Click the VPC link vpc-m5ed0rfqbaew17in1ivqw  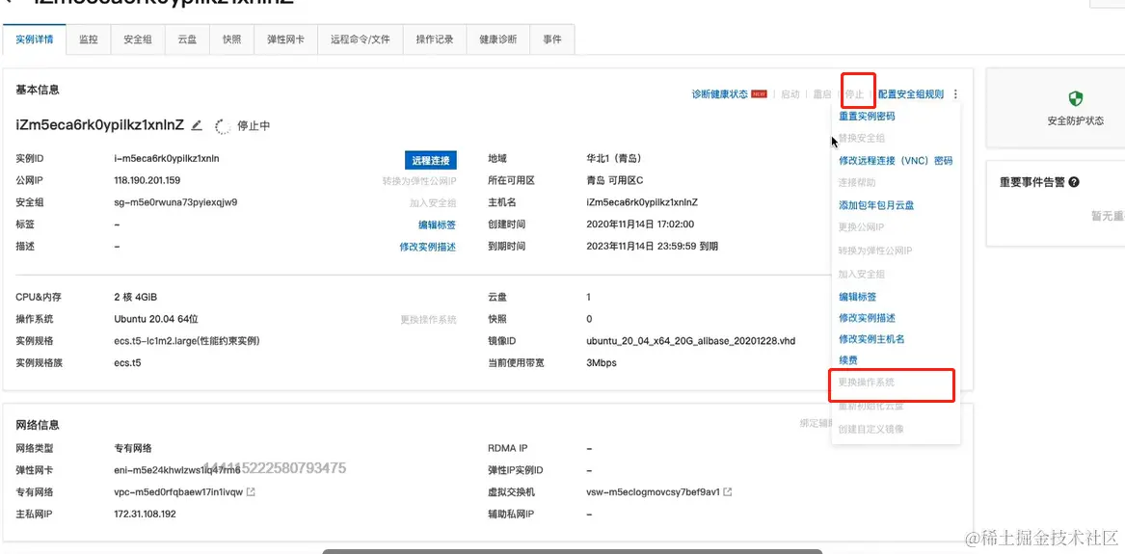tap(178, 492)
